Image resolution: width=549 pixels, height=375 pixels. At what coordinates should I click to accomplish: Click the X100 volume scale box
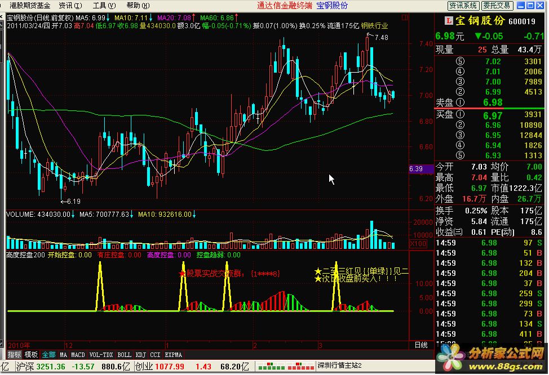coord(418,243)
